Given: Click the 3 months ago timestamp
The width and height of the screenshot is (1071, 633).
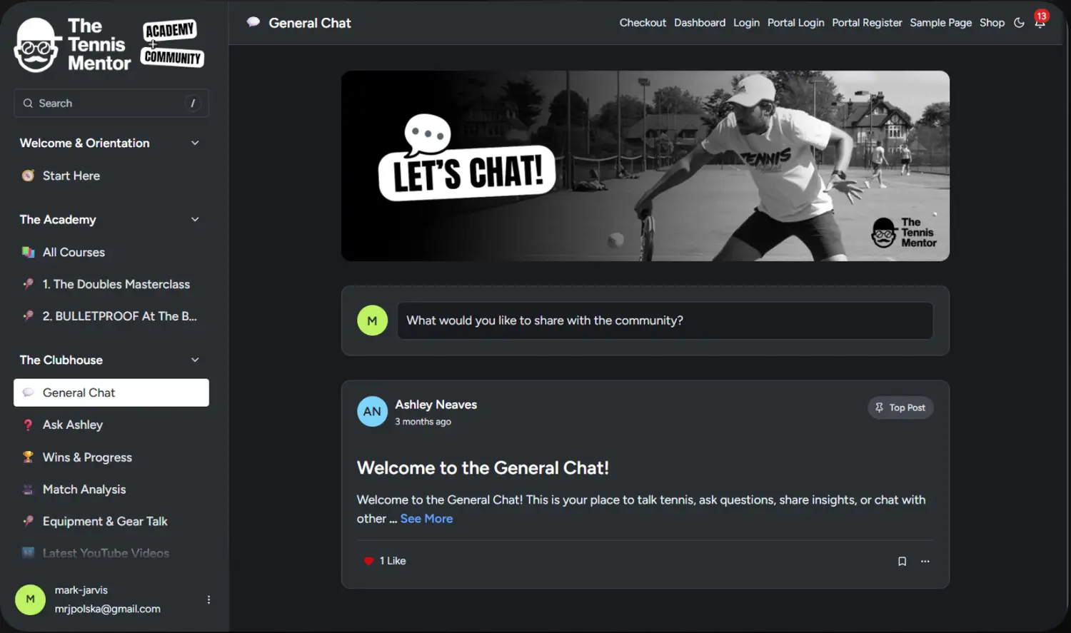Looking at the screenshot, I should [423, 422].
